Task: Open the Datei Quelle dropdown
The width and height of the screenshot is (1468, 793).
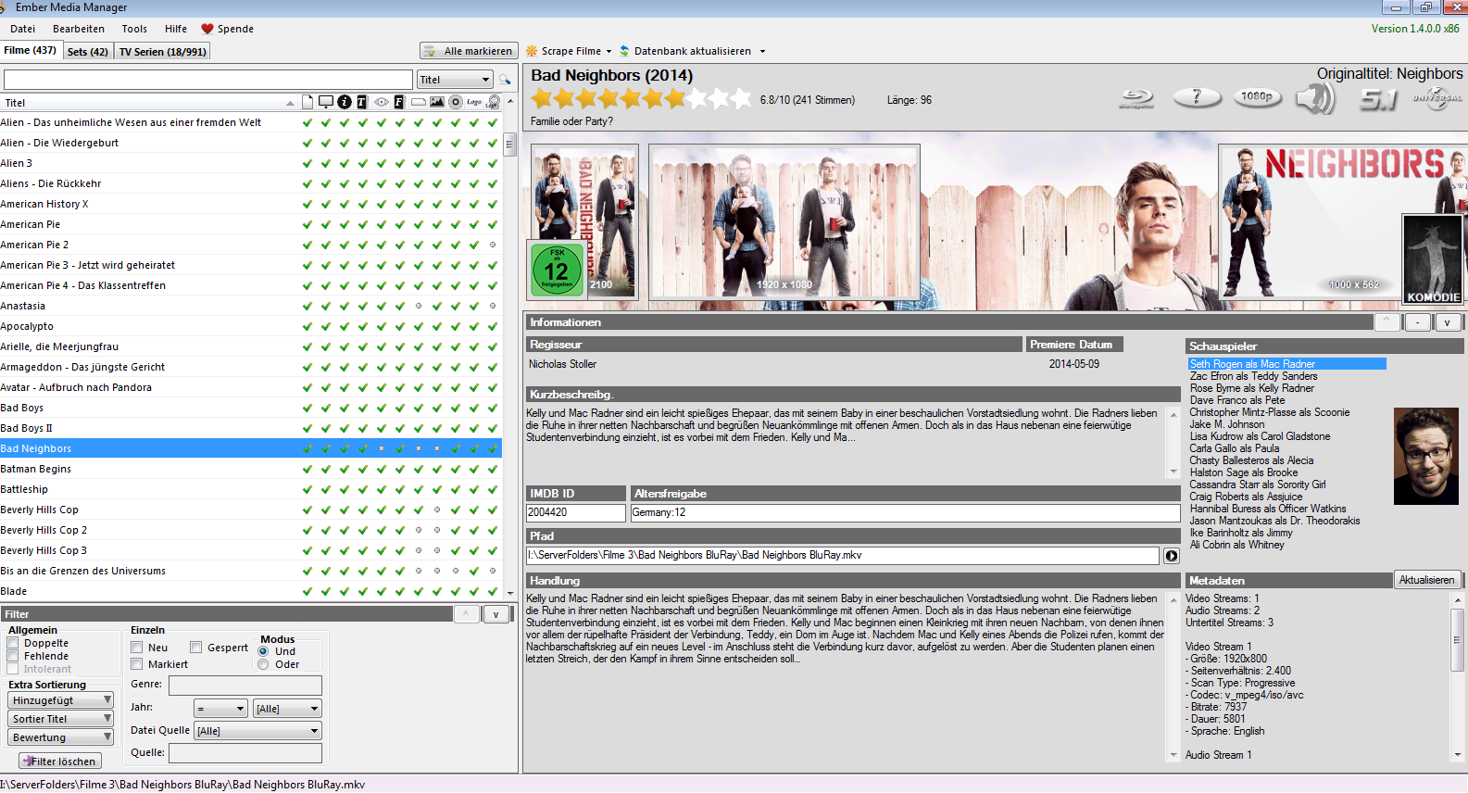Action: pyautogui.click(x=257, y=731)
